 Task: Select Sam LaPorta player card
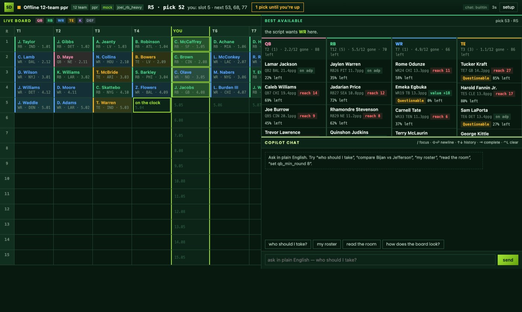tap(489, 118)
